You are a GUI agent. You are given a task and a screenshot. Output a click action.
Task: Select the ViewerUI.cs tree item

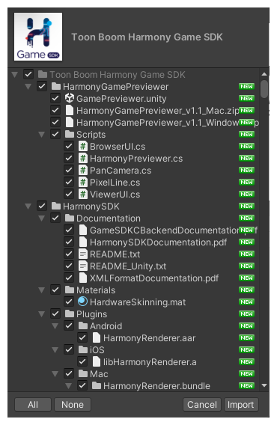(x=115, y=194)
